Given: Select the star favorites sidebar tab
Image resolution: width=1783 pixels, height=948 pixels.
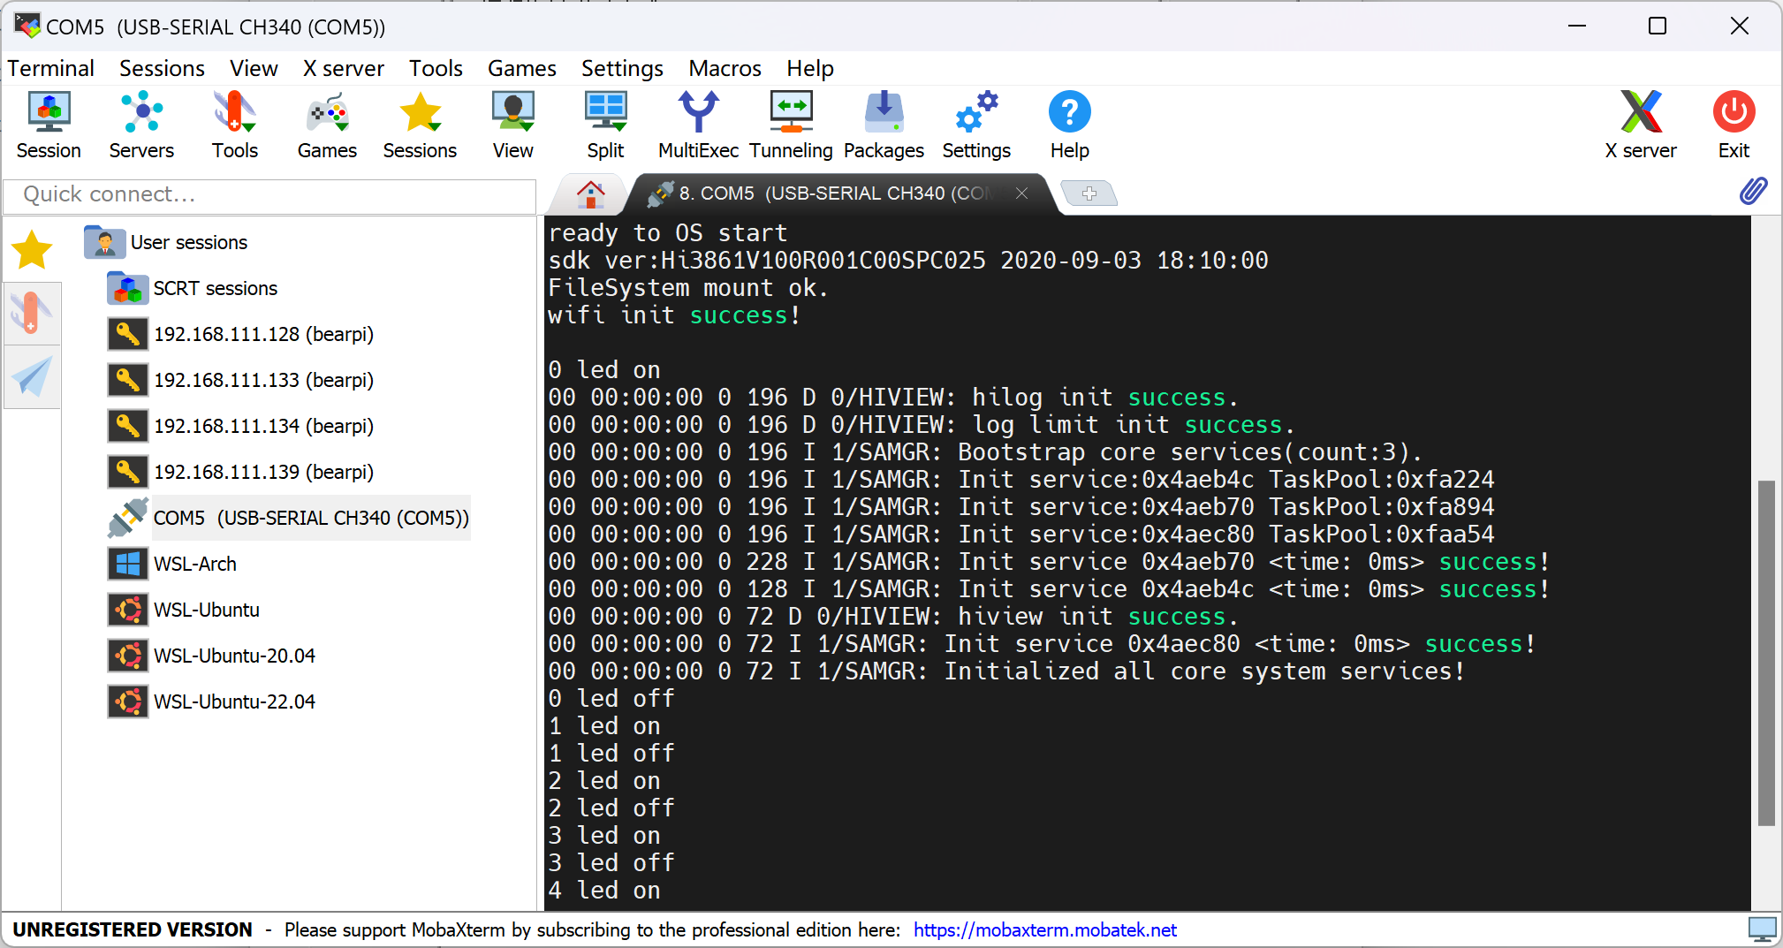Looking at the screenshot, I should [x=32, y=250].
